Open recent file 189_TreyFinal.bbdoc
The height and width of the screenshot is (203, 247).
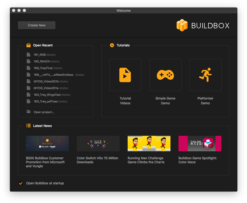(48, 68)
